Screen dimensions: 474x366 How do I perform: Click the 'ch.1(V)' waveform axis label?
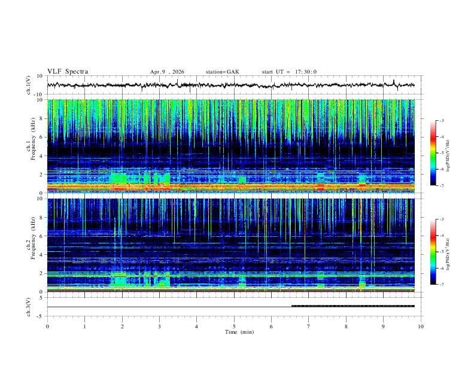point(29,85)
